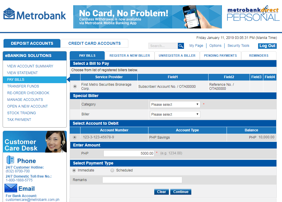Choose Immediate payment type
The image size is (282, 202).
coord(74,170)
